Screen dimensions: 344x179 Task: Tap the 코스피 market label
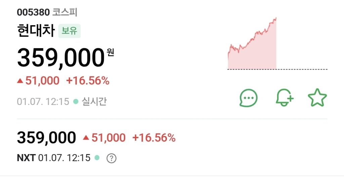click(x=65, y=12)
